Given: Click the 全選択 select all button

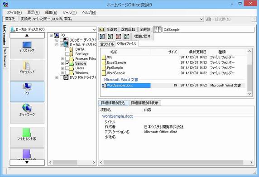Looking at the screenshot, I should pos(112,29).
